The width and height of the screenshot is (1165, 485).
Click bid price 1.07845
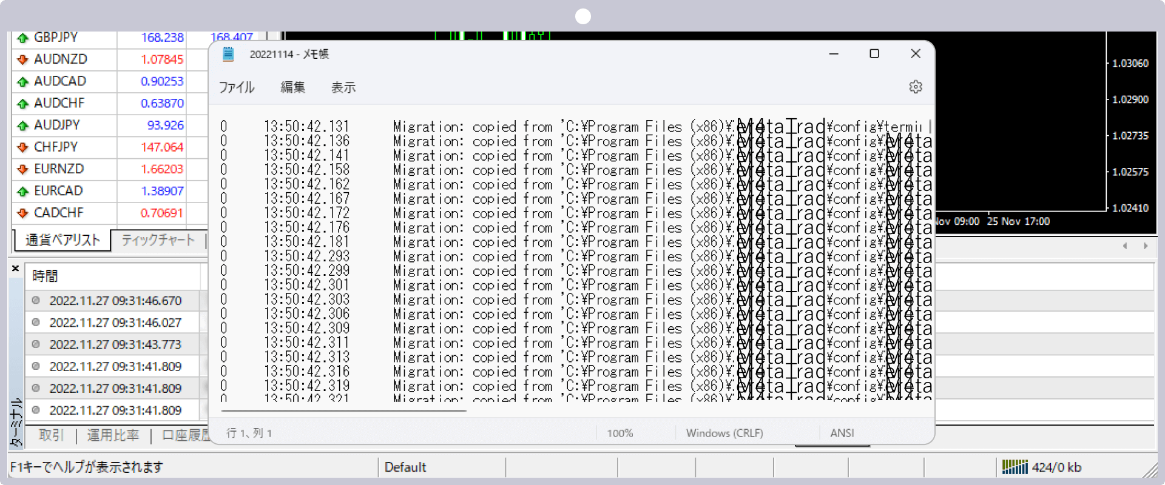[x=162, y=59]
